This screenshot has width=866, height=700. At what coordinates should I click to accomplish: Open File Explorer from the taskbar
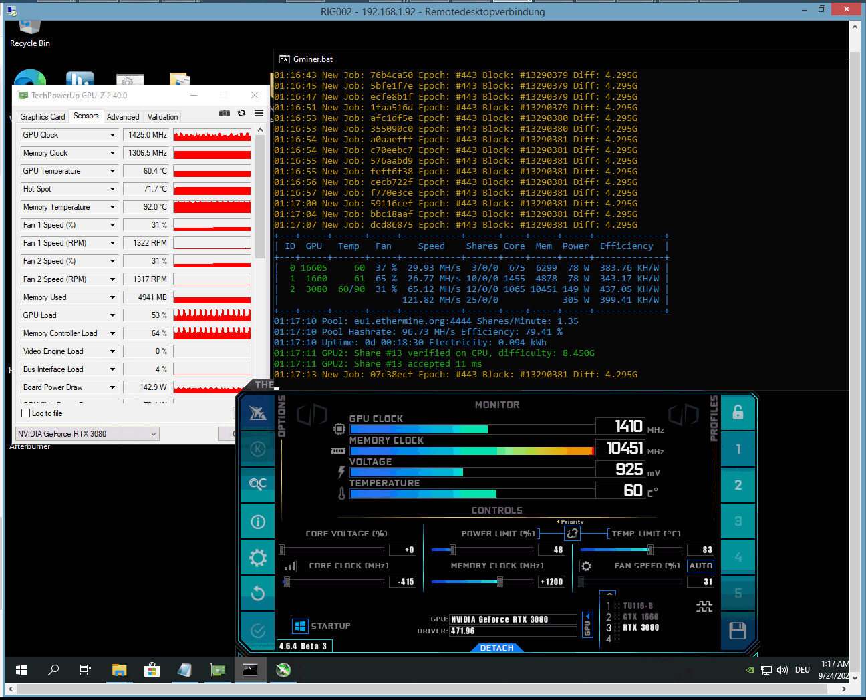[x=119, y=669]
